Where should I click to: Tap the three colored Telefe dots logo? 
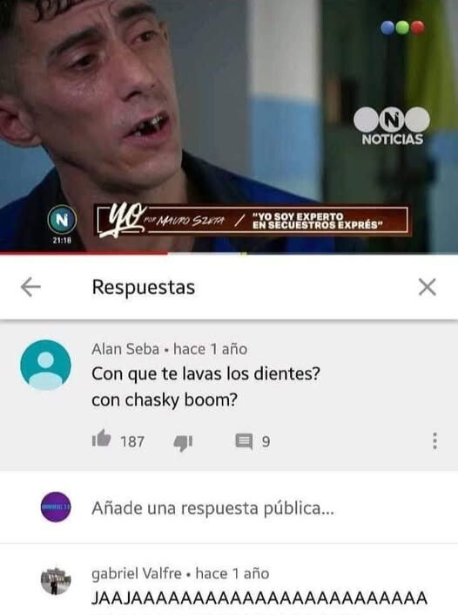pyautogui.click(x=402, y=27)
